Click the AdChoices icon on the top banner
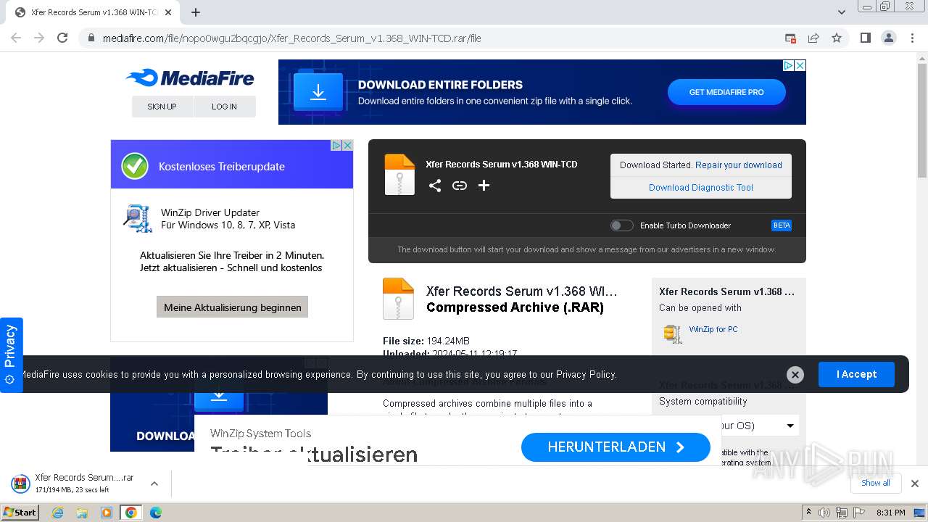928x522 pixels. click(788, 65)
